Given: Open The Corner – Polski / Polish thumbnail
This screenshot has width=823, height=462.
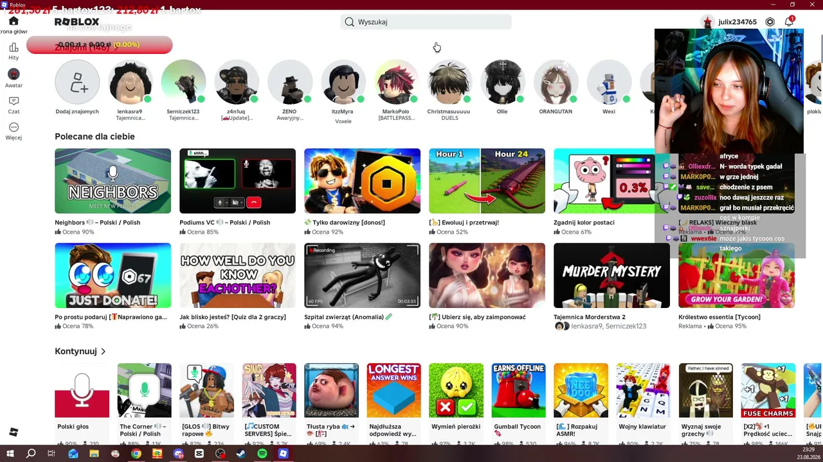Looking at the screenshot, I should [x=144, y=390].
